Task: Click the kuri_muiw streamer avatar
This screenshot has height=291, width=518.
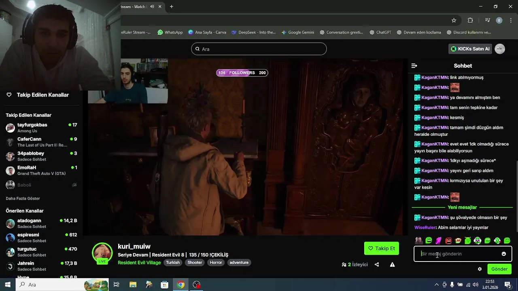Action: click(102, 253)
